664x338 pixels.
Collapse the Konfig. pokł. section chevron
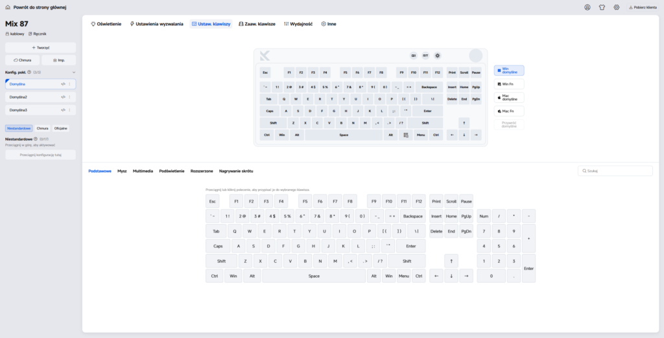pos(74,73)
